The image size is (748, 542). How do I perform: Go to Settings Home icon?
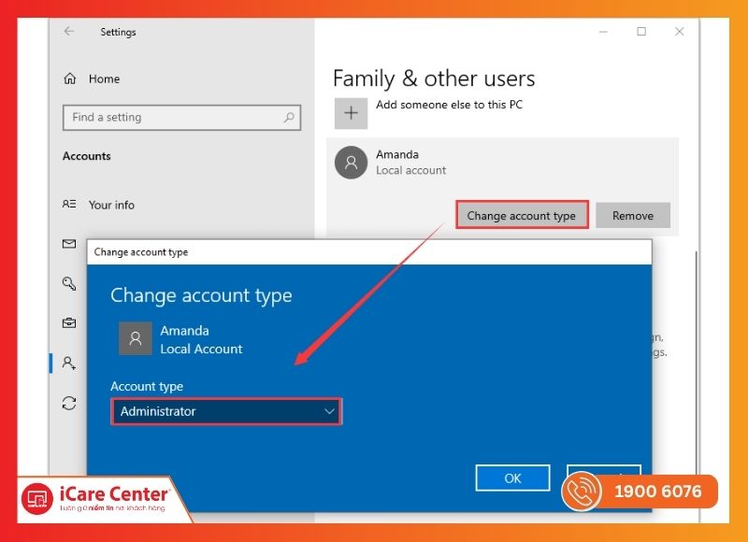click(x=70, y=79)
